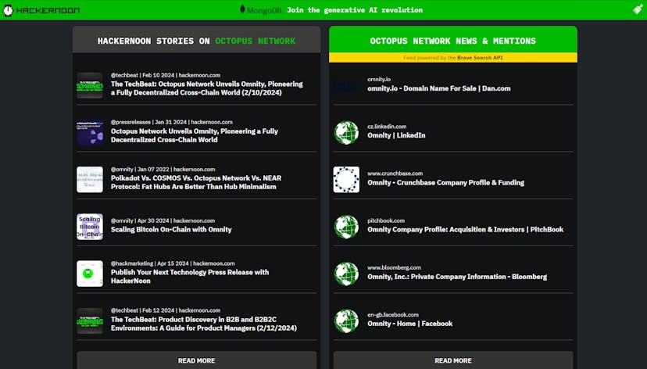Click READ MORE under HackerNoon stories
The height and width of the screenshot is (369, 647).
tap(196, 360)
